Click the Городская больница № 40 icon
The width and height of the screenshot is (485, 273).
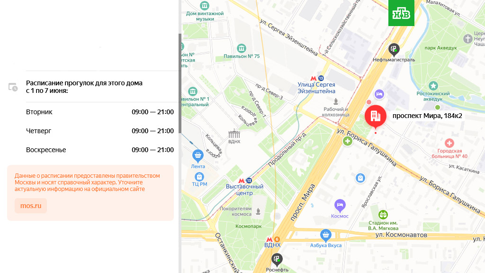click(x=449, y=143)
